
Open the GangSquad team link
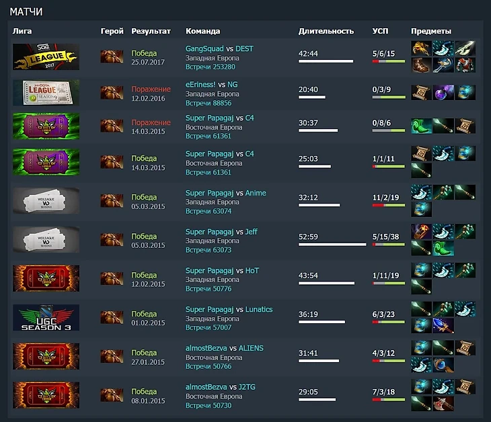click(x=204, y=49)
